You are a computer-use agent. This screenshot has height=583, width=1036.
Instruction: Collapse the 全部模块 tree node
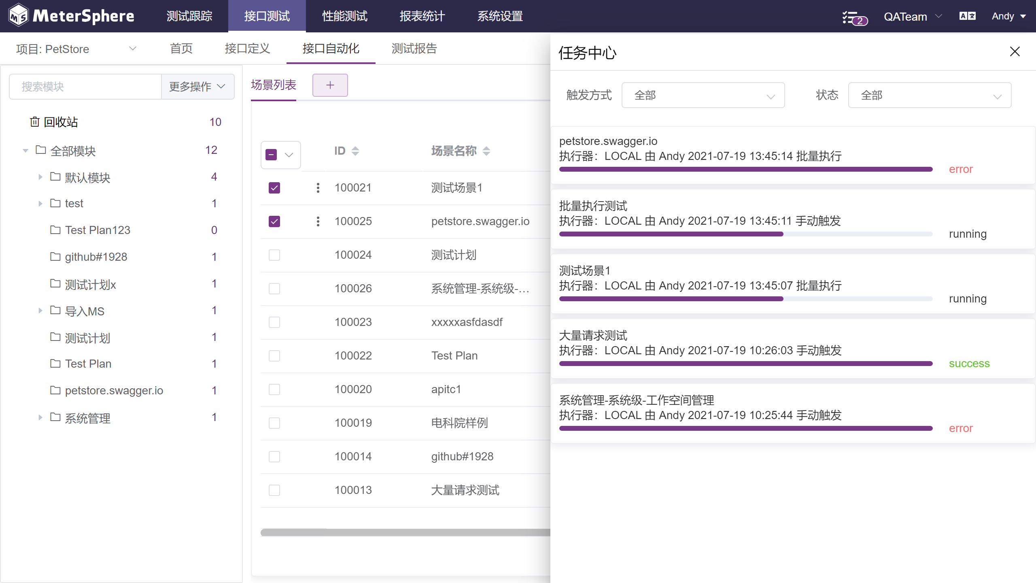tap(25, 151)
